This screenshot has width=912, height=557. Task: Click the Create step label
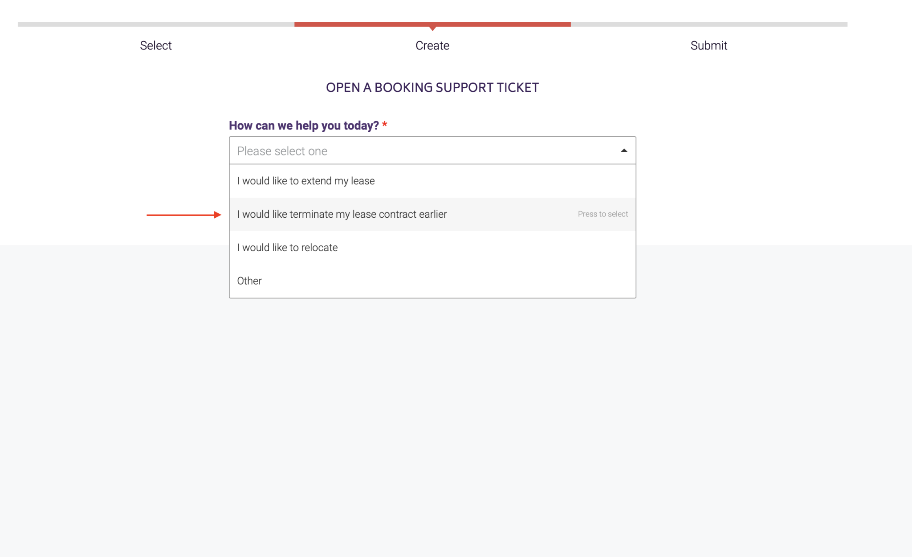coord(432,45)
